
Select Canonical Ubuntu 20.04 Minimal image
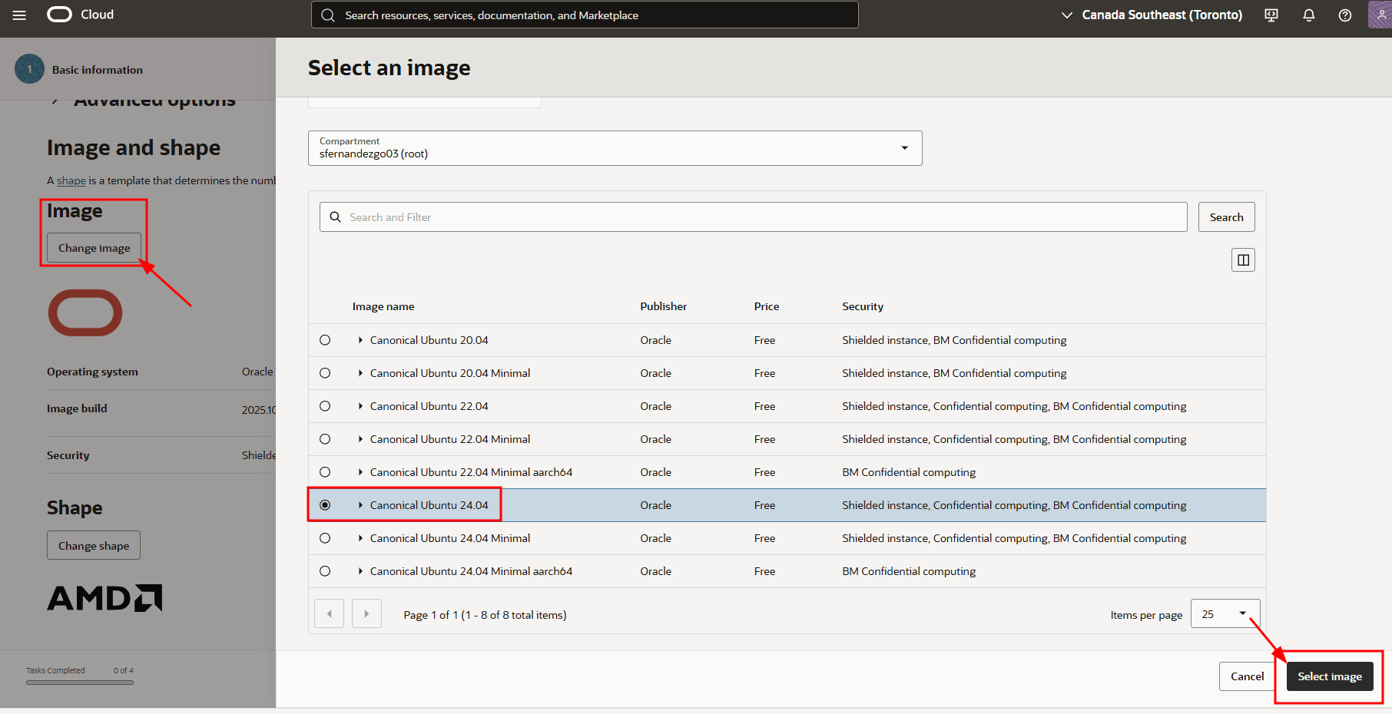pyautogui.click(x=325, y=372)
